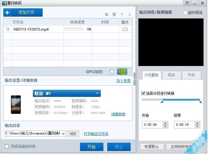Click the clock icon beside V60713-153015.mp4
The width and height of the screenshot is (208, 154).
click(x=8, y=29)
